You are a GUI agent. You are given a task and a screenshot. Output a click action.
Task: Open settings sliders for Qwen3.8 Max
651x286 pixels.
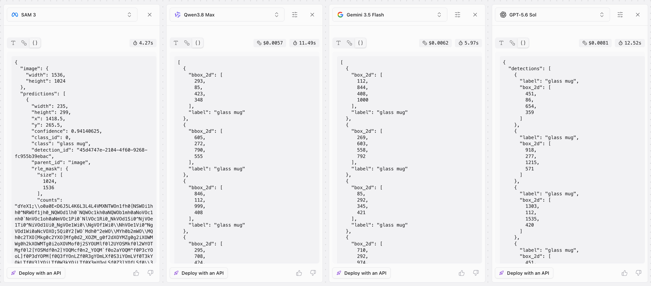click(295, 15)
